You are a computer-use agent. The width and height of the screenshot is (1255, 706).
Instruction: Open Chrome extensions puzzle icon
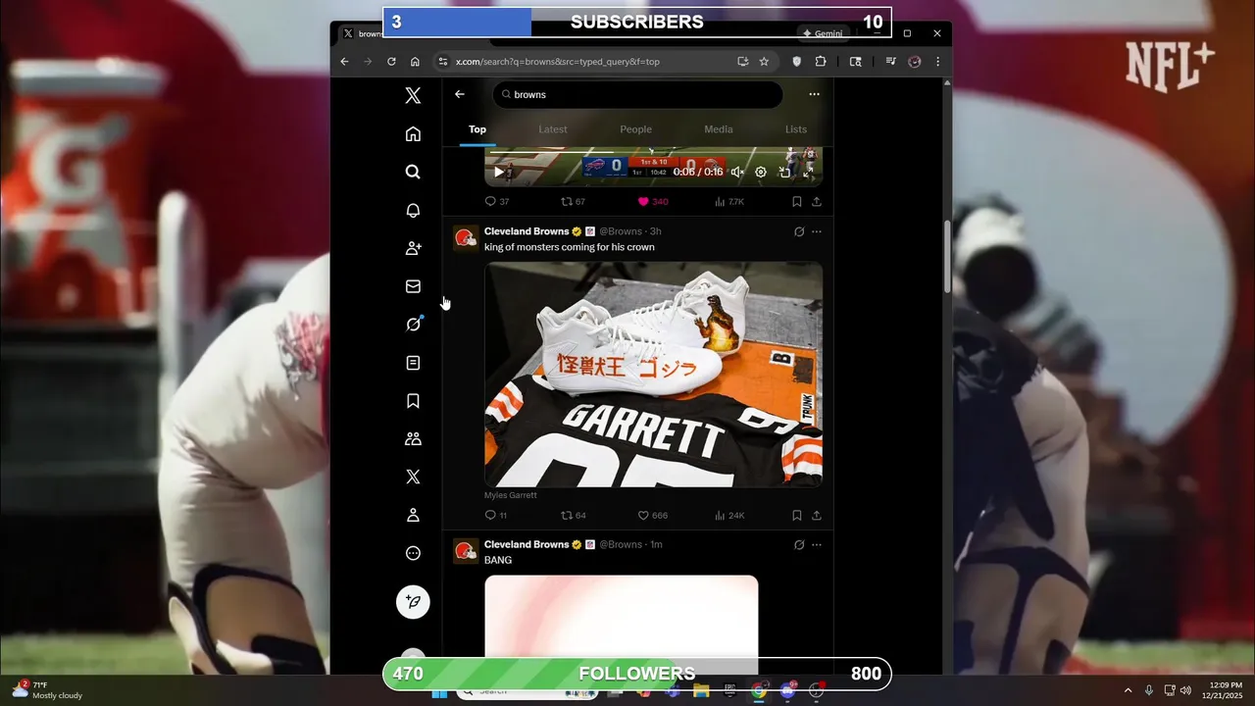tap(821, 61)
